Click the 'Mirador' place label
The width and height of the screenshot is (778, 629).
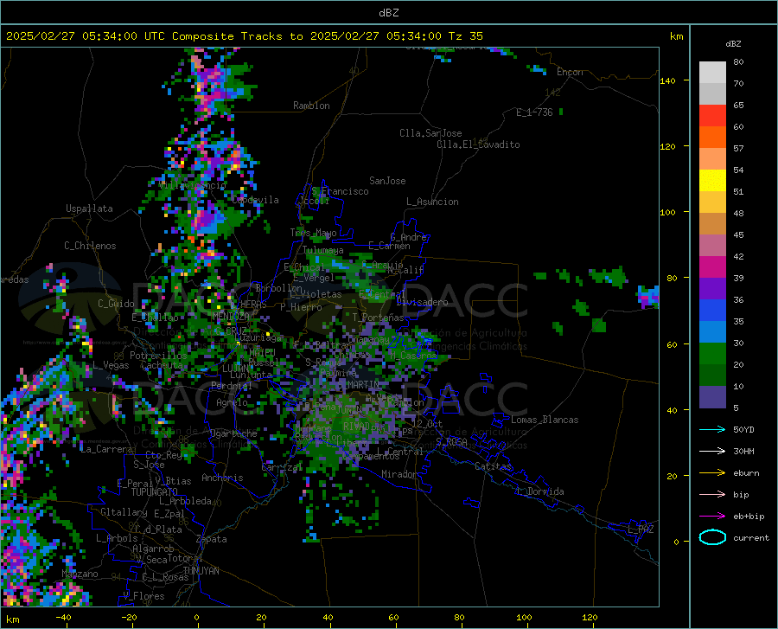pyautogui.click(x=399, y=474)
